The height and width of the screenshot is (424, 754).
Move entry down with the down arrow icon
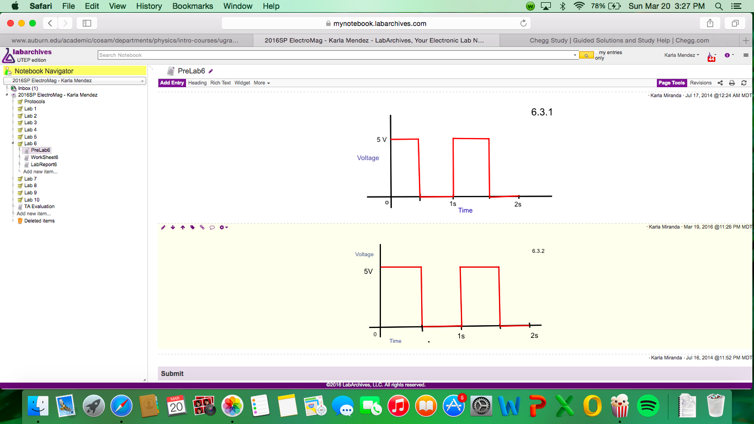coord(173,227)
